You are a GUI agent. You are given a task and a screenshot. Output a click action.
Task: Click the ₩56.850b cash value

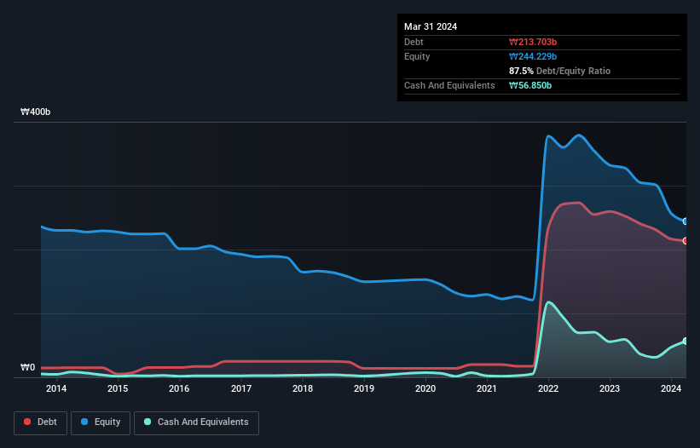[x=530, y=85]
